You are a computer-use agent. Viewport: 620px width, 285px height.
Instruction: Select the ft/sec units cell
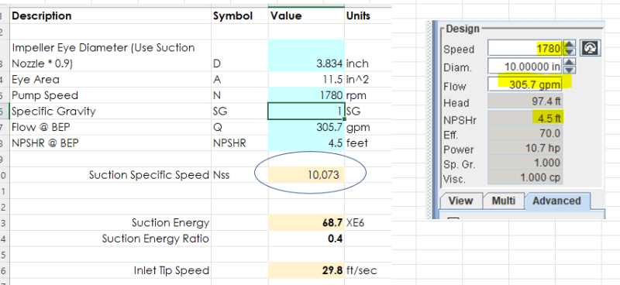point(367,270)
